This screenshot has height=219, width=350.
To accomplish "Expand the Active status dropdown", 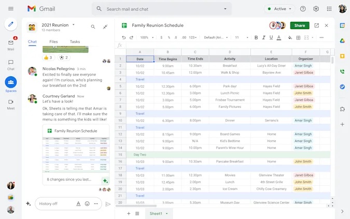I will point(279,9).
